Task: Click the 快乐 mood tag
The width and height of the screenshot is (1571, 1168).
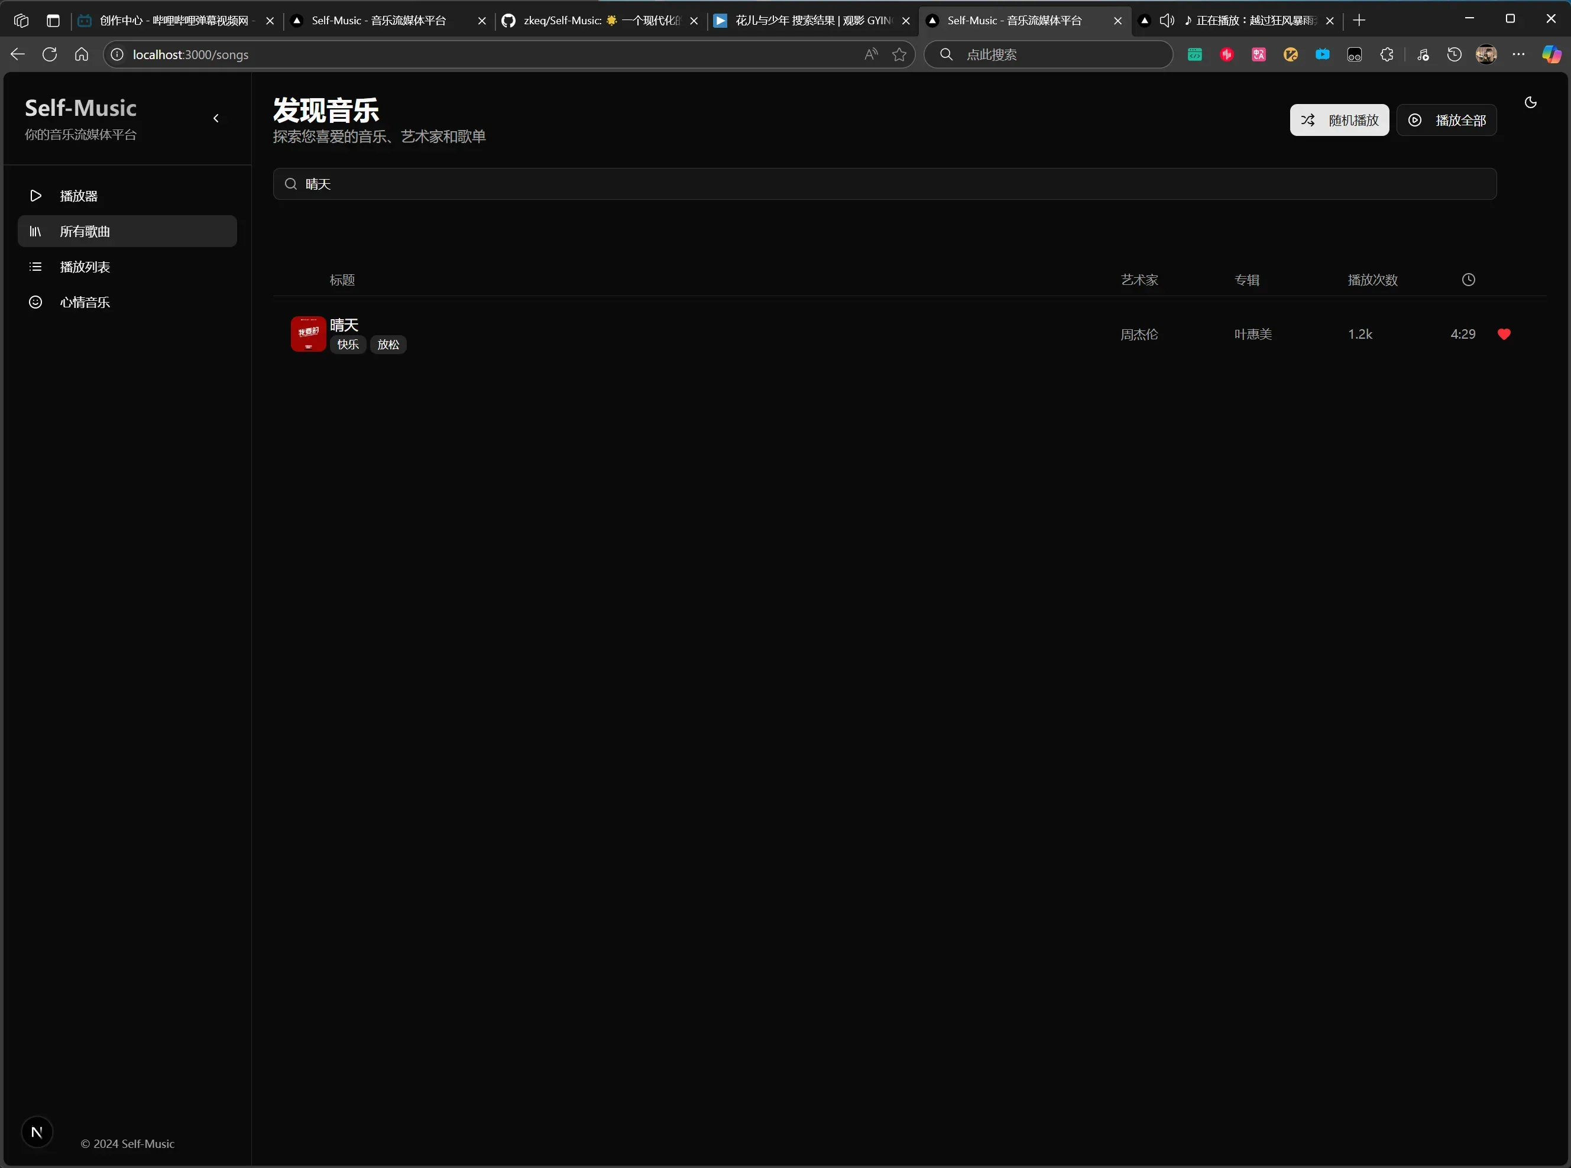Action: (348, 345)
